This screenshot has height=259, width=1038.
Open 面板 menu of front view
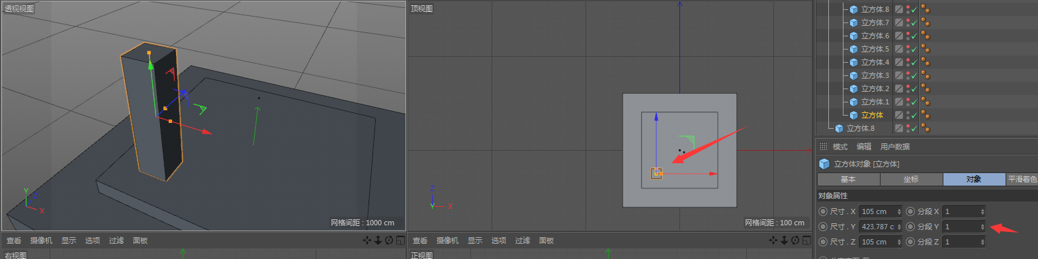(x=546, y=240)
